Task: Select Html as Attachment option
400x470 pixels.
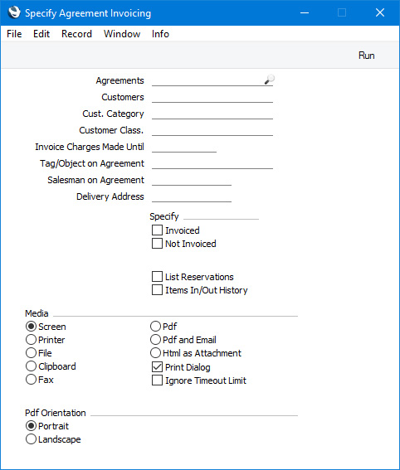Action: 155,353
